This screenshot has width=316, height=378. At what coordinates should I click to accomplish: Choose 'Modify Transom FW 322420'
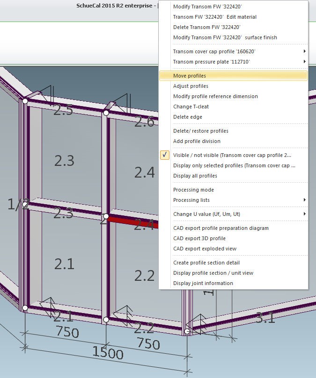[x=207, y=7]
